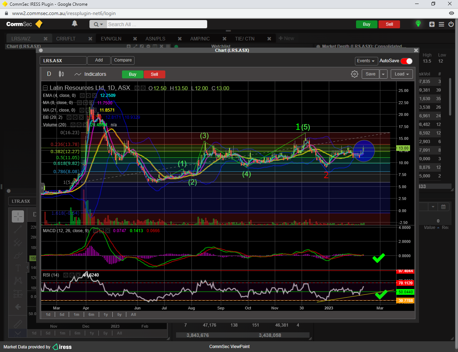Toggle visibility of RSI (14)

click(x=66, y=275)
